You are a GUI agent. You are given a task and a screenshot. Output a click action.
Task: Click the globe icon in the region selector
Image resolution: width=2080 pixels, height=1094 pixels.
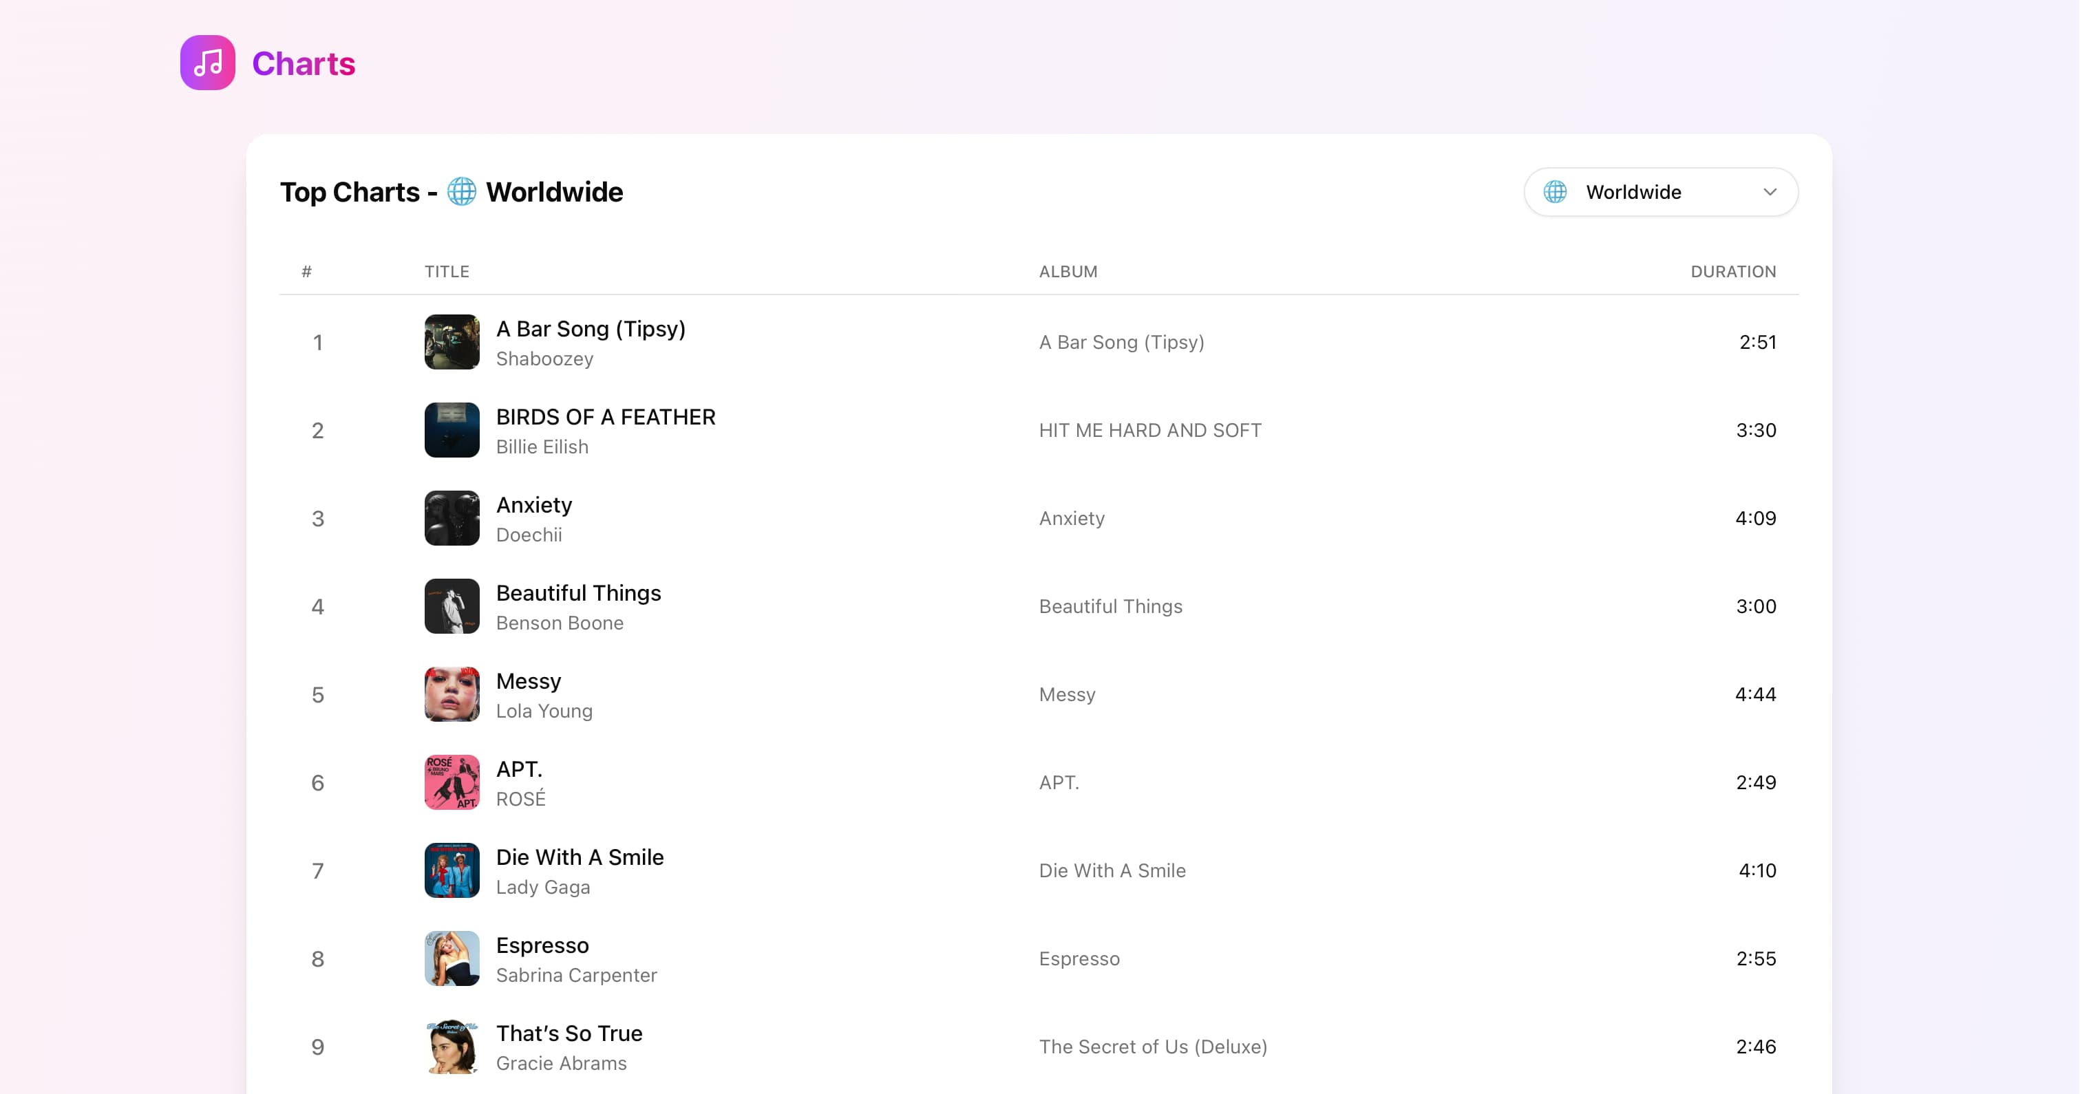click(x=1555, y=192)
